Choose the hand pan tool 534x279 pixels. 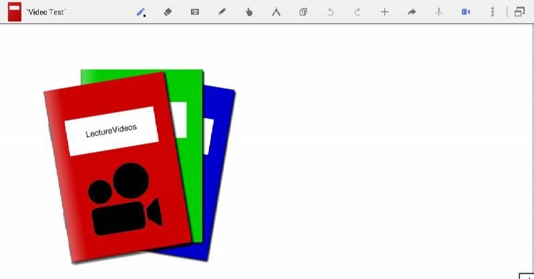click(x=249, y=12)
